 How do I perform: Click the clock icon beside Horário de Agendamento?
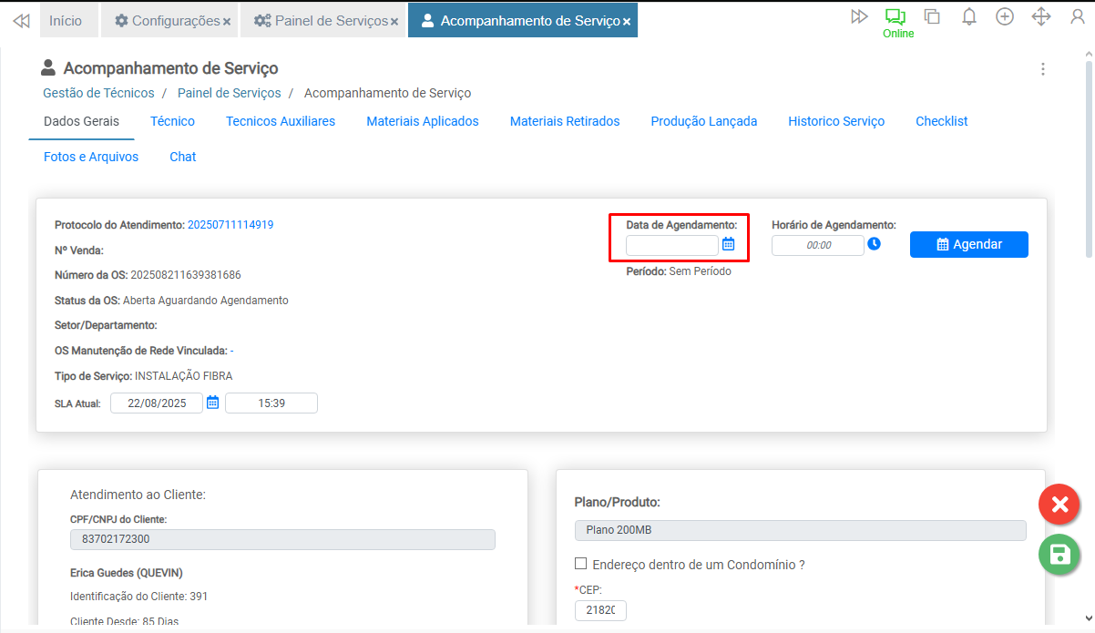874,244
